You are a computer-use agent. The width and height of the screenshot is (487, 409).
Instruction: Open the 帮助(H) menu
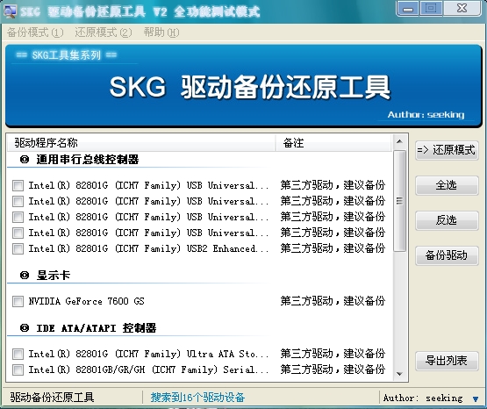click(x=161, y=32)
